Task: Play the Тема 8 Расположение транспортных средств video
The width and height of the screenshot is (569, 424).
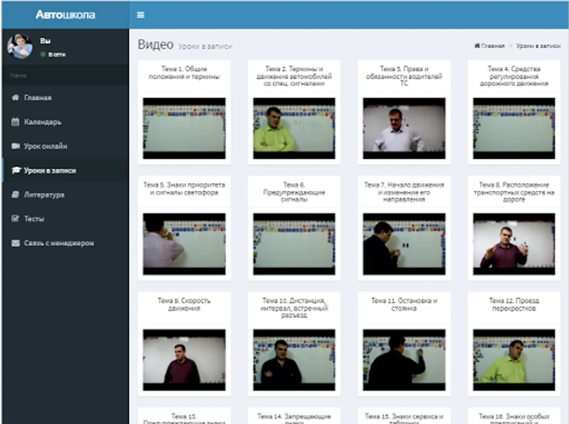Action: click(514, 244)
